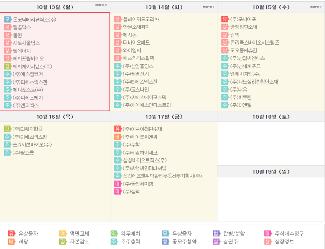Open the 메디포스트(주) entry
The height and width of the screenshot is (249, 325).
point(28,90)
